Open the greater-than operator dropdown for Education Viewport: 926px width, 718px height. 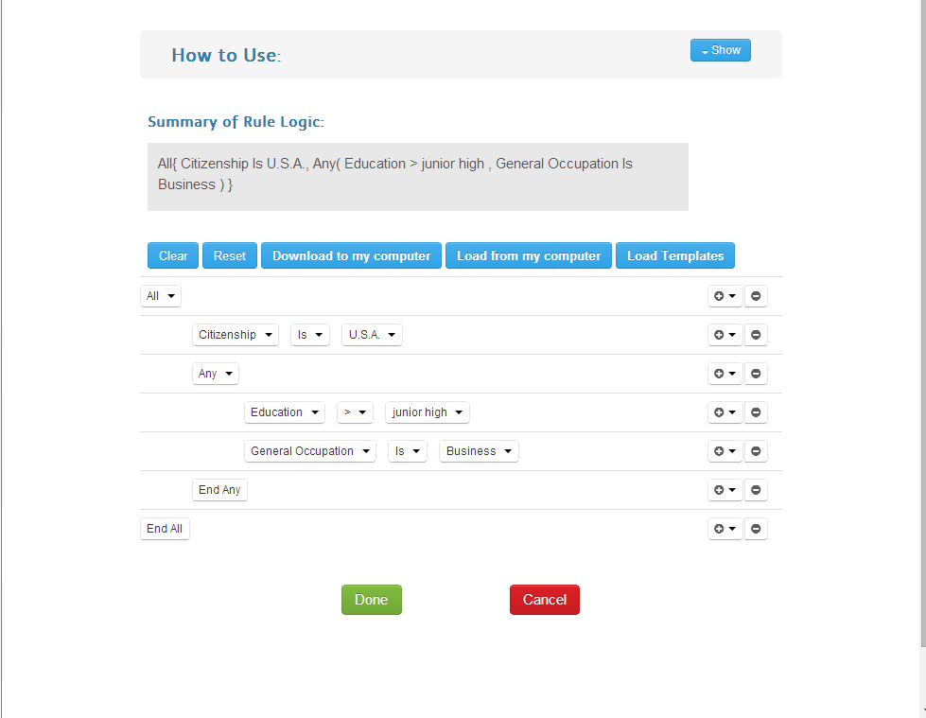point(355,412)
